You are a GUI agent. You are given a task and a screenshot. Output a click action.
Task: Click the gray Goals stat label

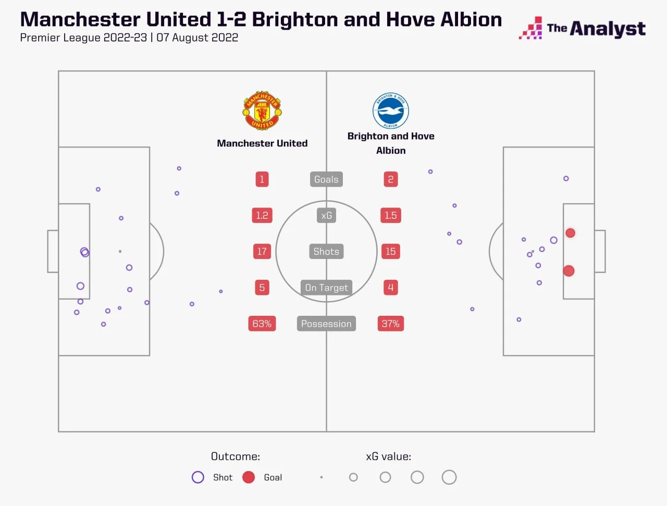click(x=326, y=179)
